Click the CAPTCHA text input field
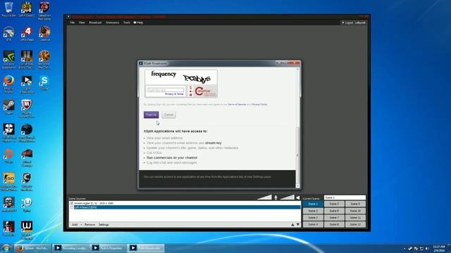Image resolution: width=451 pixels, height=253 pixels. [x=166, y=90]
